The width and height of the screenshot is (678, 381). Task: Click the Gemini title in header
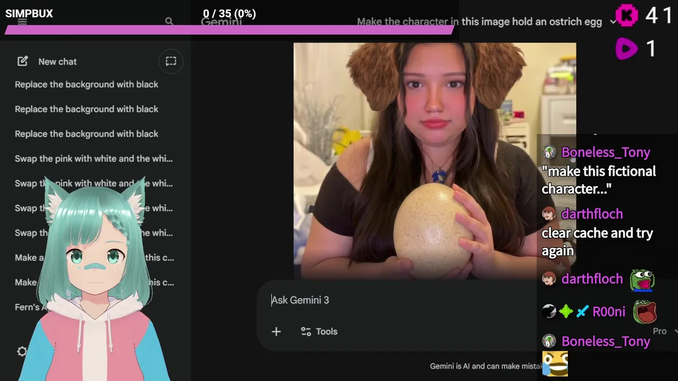pyautogui.click(x=221, y=22)
